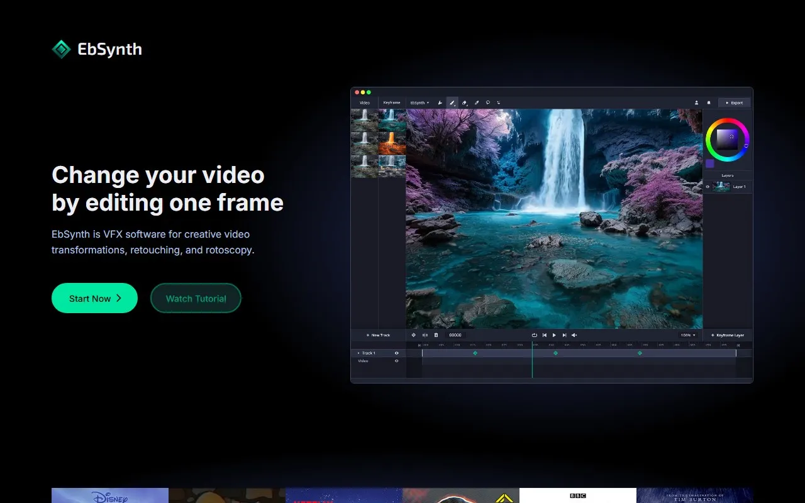Screen dimensions: 805x503
Task: Select the Eraser tool
Action: (464, 102)
